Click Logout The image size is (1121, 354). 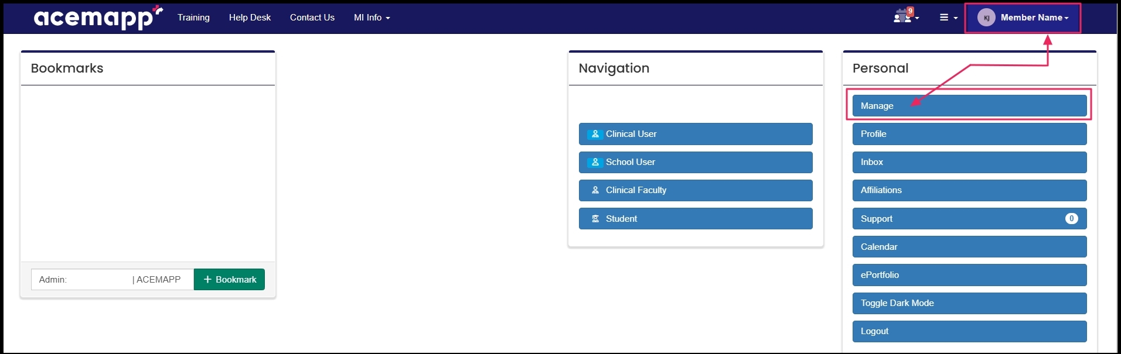(x=969, y=331)
